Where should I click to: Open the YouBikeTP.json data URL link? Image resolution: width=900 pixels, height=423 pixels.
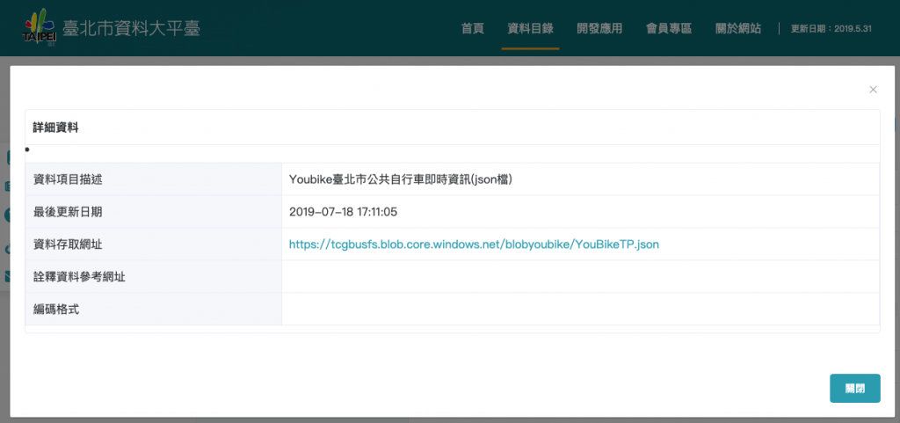point(474,244)
